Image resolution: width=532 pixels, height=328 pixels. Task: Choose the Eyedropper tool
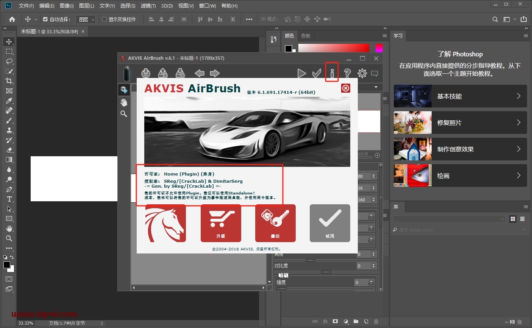[9, 101]
